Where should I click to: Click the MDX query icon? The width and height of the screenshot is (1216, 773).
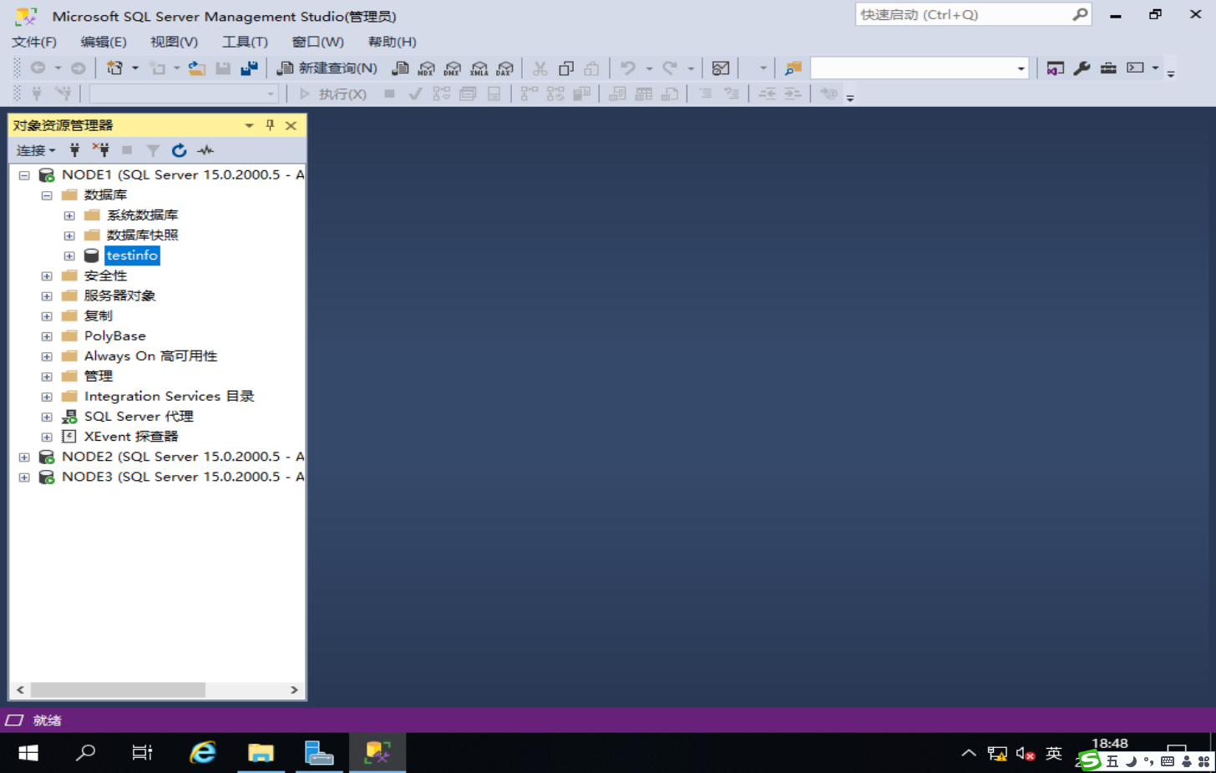click(427, 68)
